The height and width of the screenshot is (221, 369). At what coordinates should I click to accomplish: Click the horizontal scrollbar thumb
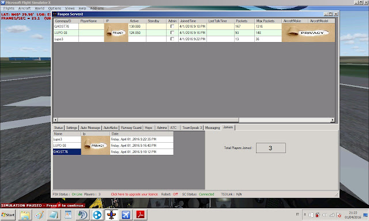click(x=148, y=120)
